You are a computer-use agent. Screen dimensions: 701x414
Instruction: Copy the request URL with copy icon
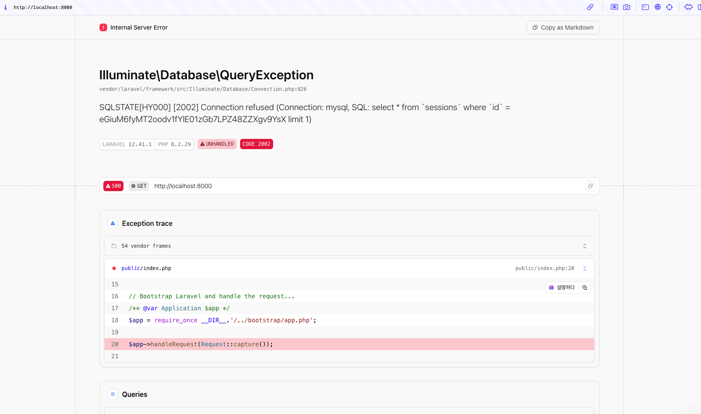[590, 186]
